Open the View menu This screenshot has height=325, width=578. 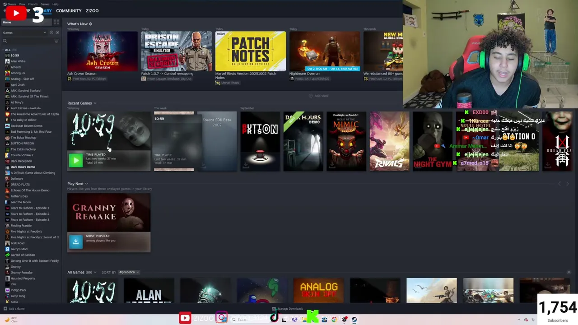point(22,4)
